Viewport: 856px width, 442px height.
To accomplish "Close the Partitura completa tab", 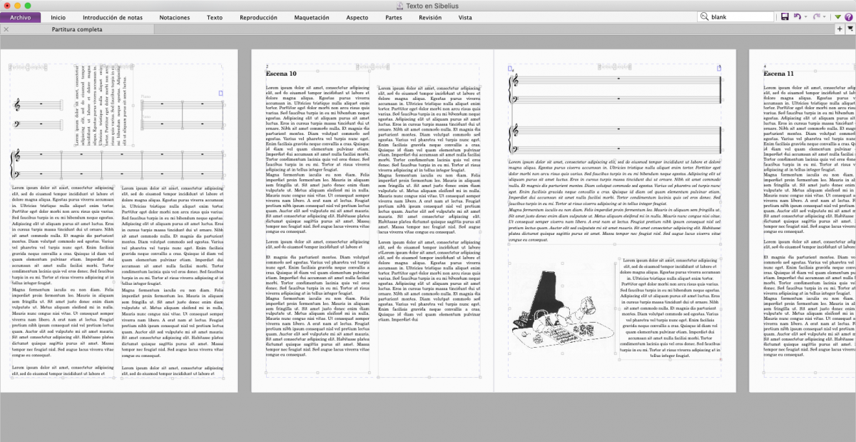I will pyautogui.click(x=6, y=29).
